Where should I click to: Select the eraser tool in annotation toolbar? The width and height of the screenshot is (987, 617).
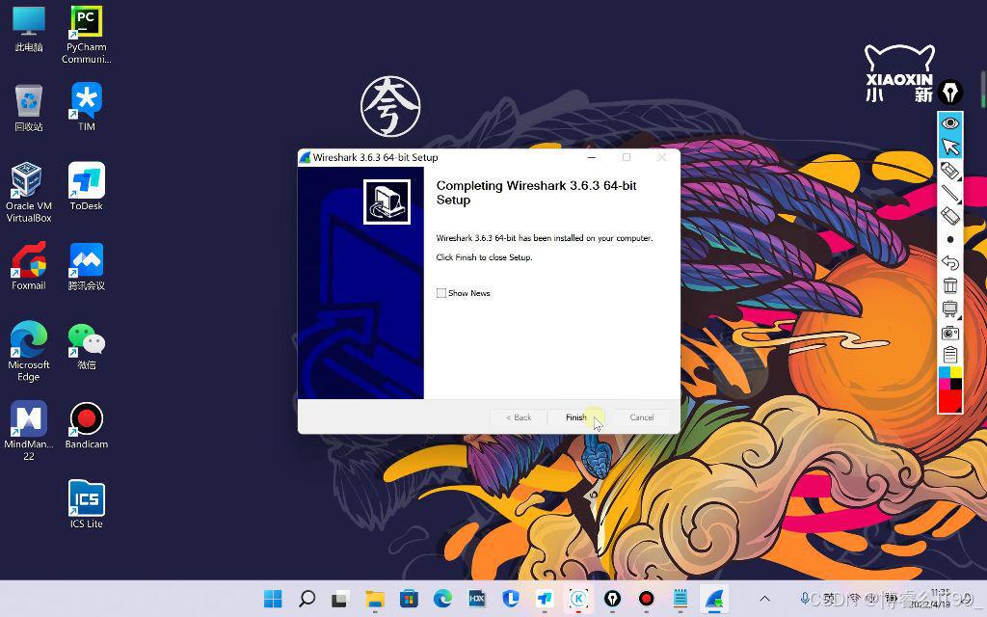pos(949,216)
